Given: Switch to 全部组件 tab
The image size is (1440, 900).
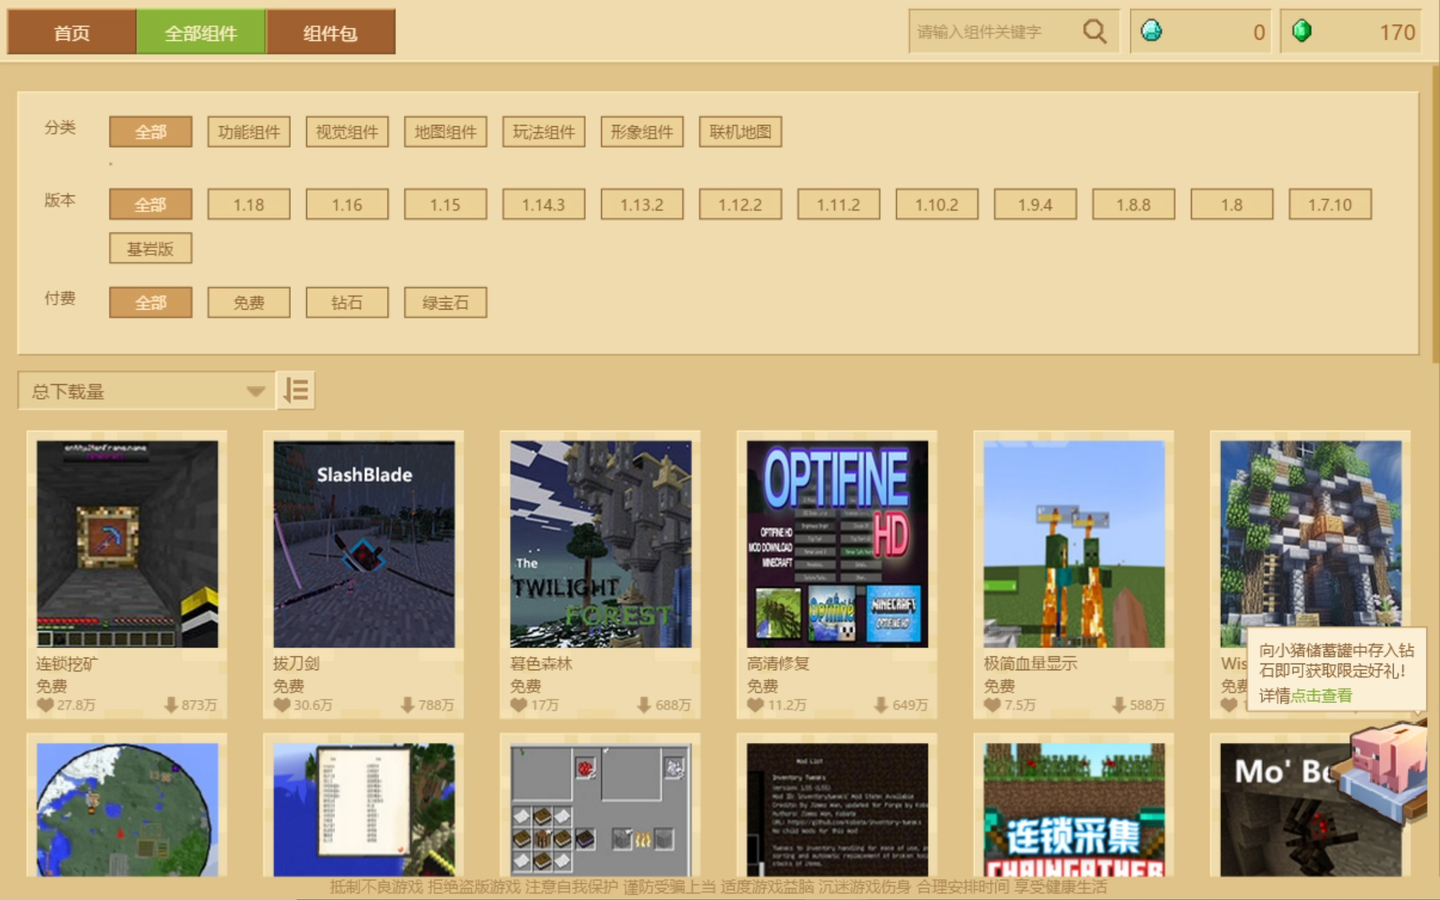Looking at the screenshot, I should pos(201,32).
